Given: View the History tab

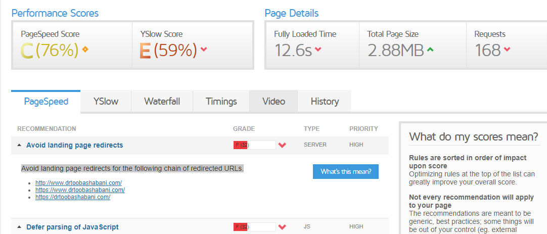Looking at the screenshot, I should [325, 101].
